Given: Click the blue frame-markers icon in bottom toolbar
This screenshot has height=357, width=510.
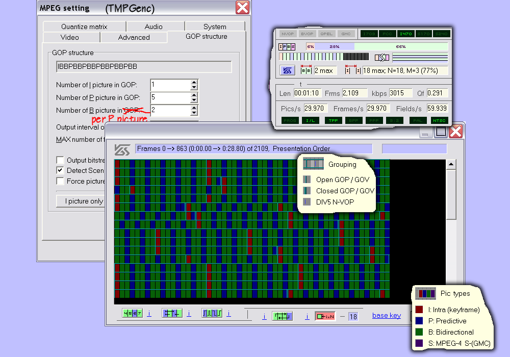Looking at the screenshot, I should pos(172,313).
